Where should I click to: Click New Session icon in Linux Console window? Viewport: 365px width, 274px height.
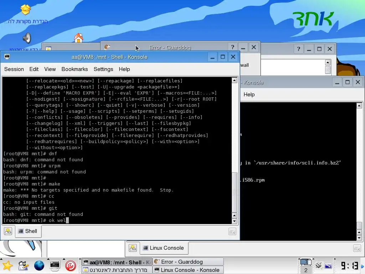point(133,248)
